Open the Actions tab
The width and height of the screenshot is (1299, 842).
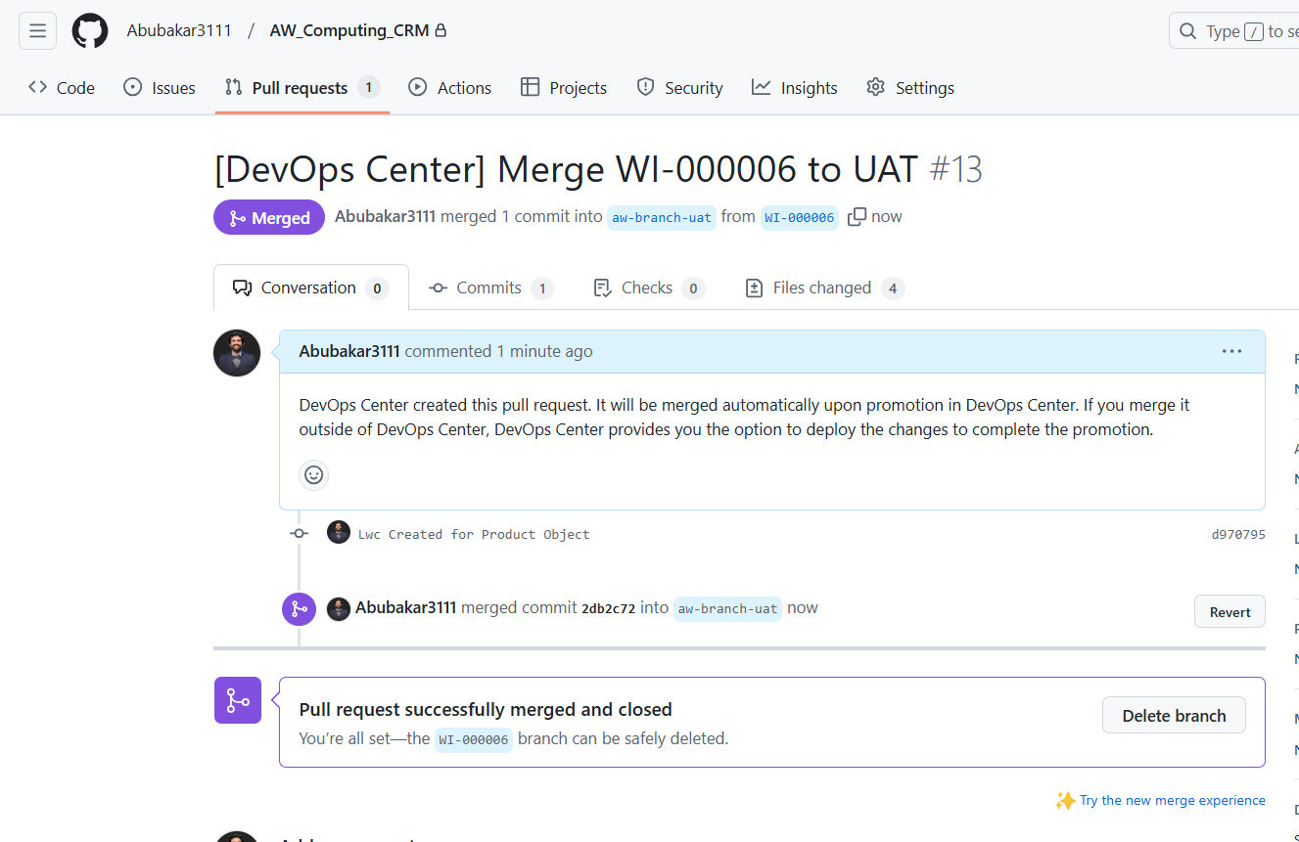click(x=450, y=87)
